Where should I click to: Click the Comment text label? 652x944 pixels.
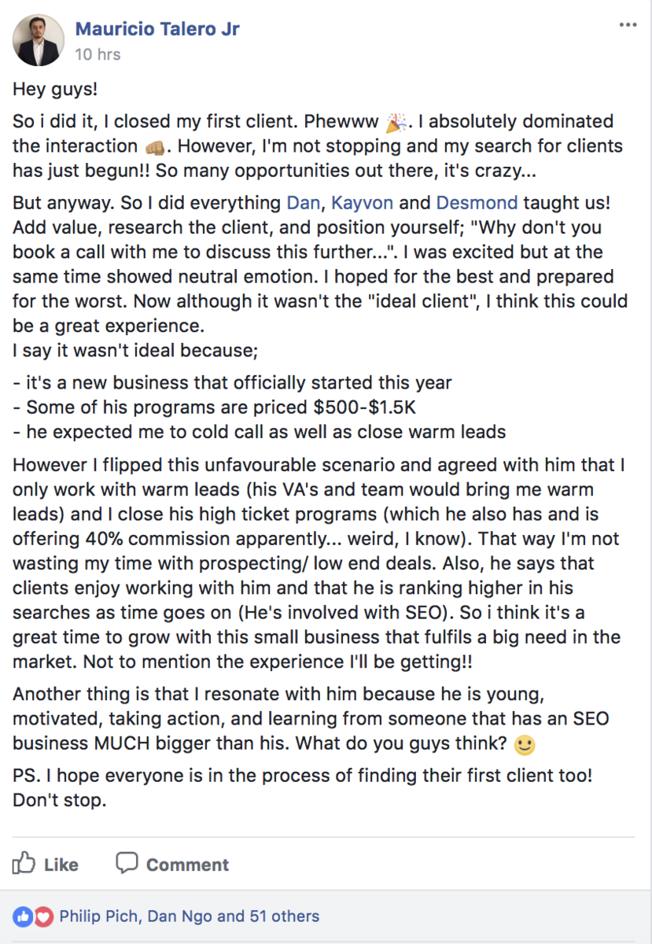tap(187, 865)
